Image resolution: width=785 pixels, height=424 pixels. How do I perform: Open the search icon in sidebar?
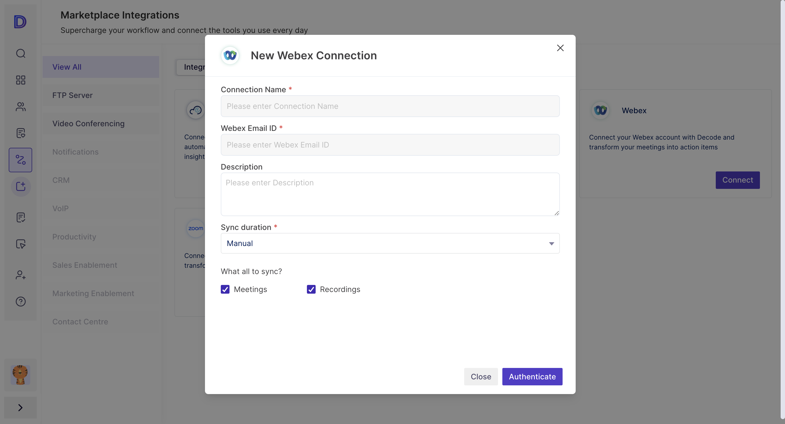[20, 54]
